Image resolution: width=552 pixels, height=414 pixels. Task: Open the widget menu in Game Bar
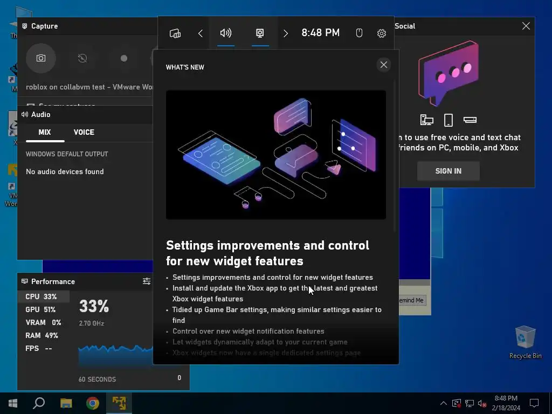click(175, 33)
